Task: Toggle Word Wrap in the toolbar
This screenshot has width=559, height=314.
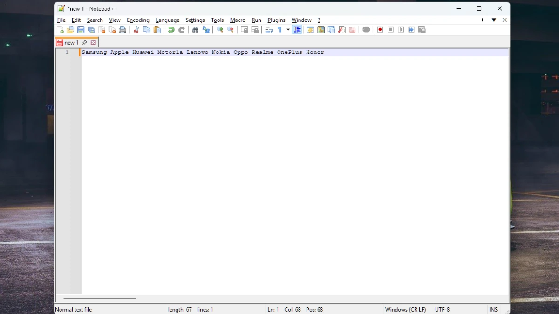Action: tap(269, 30)
